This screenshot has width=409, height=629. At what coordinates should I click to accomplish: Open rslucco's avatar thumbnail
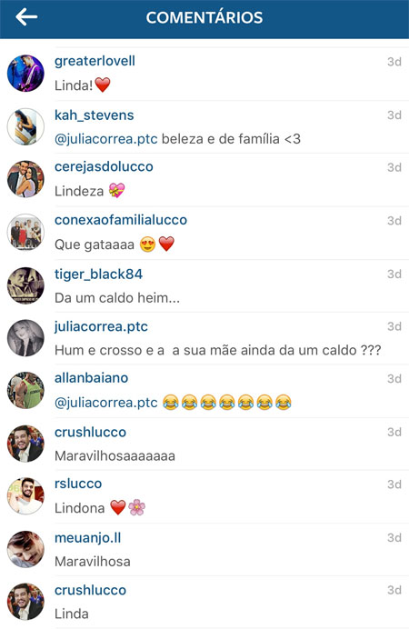(25, 495)
